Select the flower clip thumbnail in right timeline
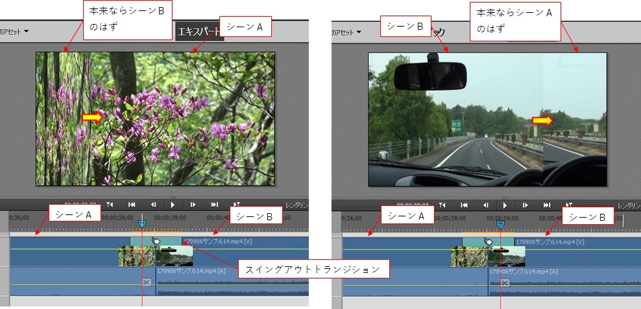 point(469,256)
